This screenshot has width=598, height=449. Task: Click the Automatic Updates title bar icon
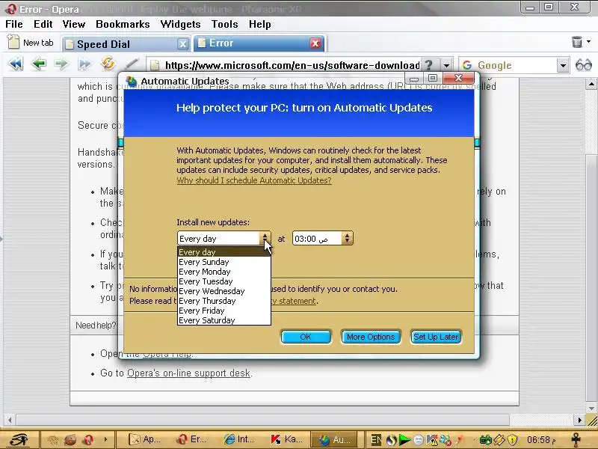coord(132,81)
